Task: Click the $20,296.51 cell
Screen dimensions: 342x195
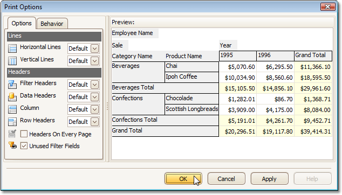Action: pyautogui.click(x=238, y=131)
